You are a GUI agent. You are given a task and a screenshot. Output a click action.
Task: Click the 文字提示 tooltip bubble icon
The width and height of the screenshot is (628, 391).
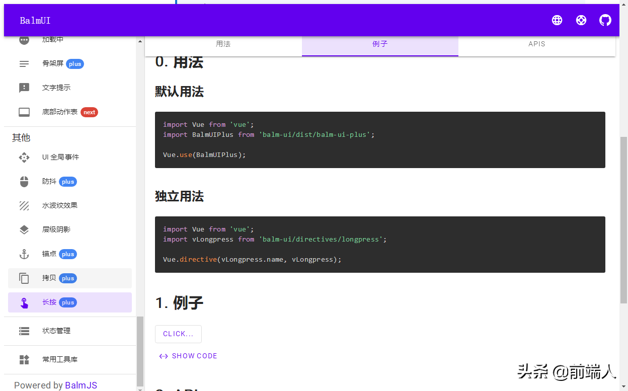pyautogui.click(x=24, y=88)
